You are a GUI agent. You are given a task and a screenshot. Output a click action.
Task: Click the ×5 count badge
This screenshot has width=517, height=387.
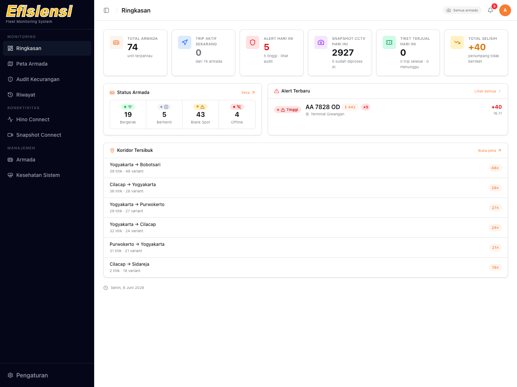(x=366, y=107)
